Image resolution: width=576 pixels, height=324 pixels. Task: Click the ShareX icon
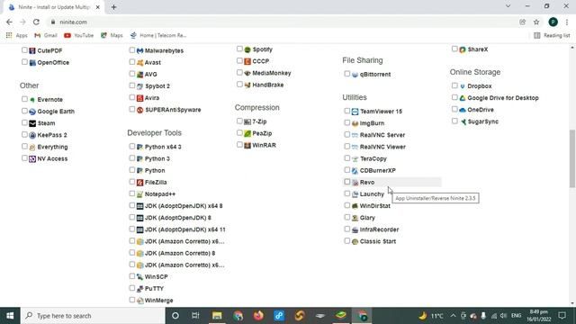pyautogui.click(x=463, y=49)
